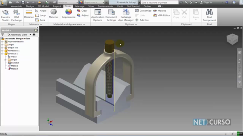Open the Material browser
The image size is (243, 136).
coord(54,14)
